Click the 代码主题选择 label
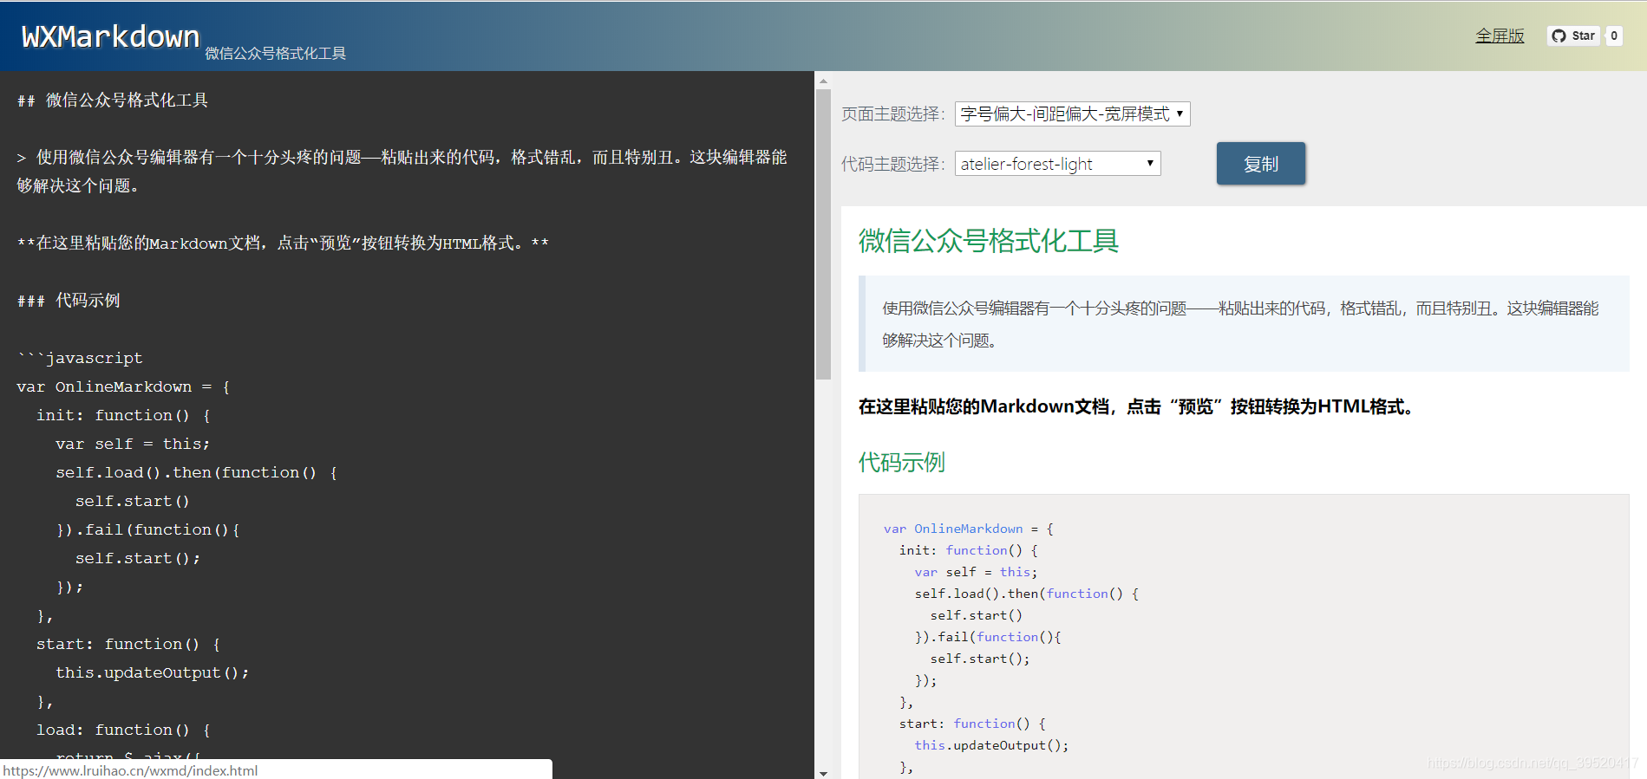The image size is (1647, 779). [893, 164]
